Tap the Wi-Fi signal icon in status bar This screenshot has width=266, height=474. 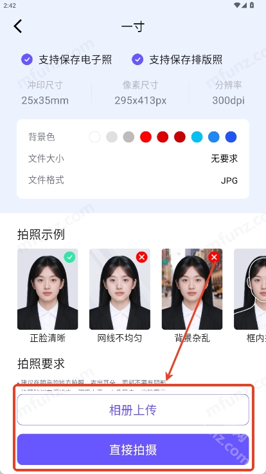[x=237, y=5]
